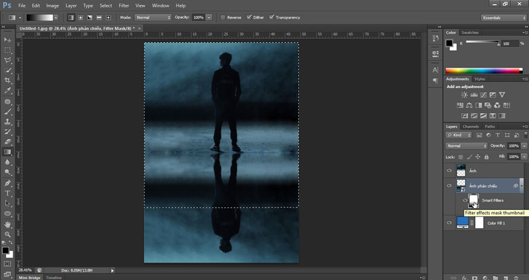Select the Eyedropper tool

[7, 91]
